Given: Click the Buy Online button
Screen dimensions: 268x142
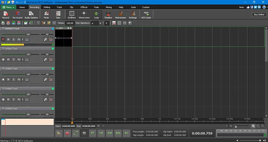Looking at the screenshot, I should tap(259, 15).
